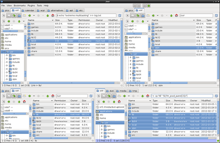Click path bar containing the cp %F command
Viewport: 220px width, 143px height.
[182, 96]
